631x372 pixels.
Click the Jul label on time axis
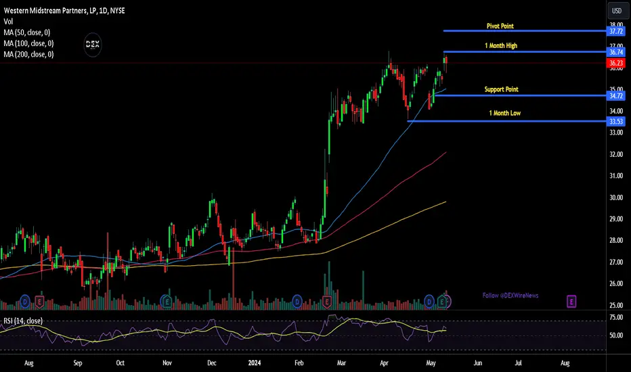pos(519,363)
